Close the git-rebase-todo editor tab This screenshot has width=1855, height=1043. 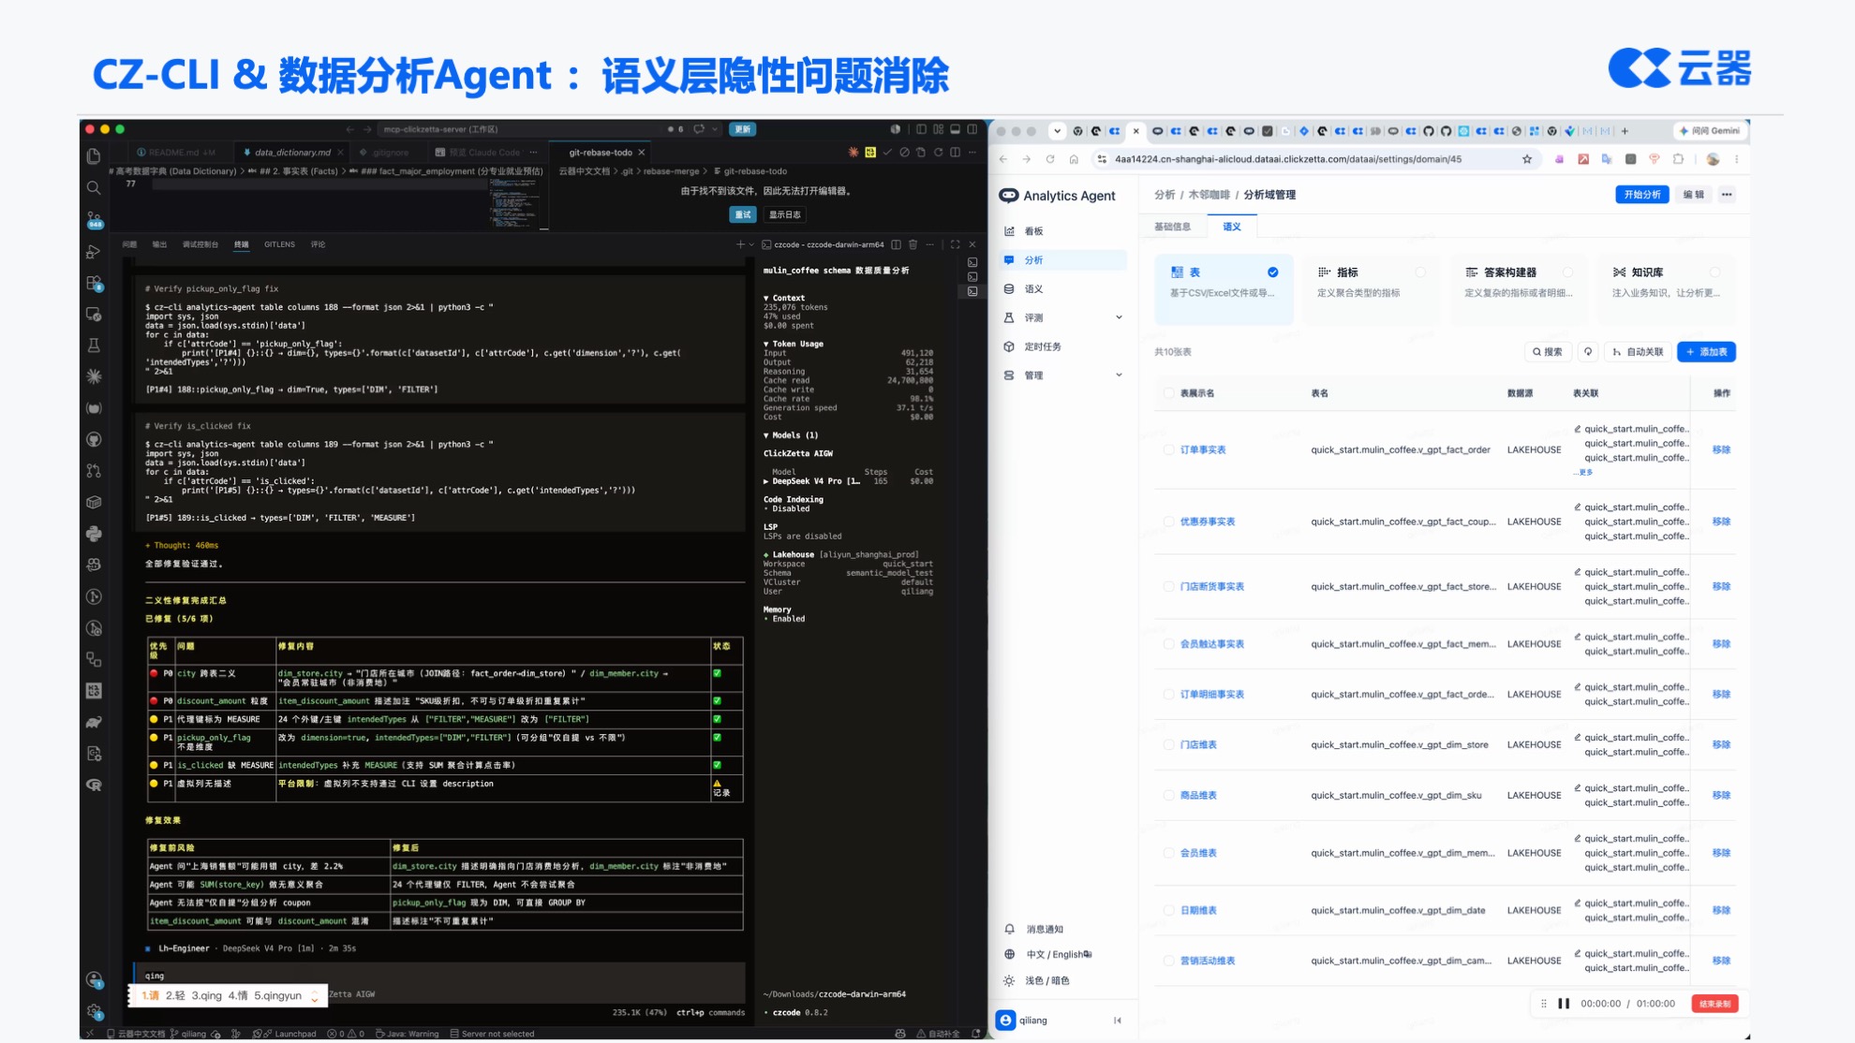(642, 153)
